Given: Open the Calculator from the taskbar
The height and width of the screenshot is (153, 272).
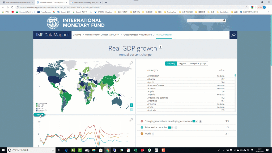Looking at the screenshot, I should tap(156, 150).
